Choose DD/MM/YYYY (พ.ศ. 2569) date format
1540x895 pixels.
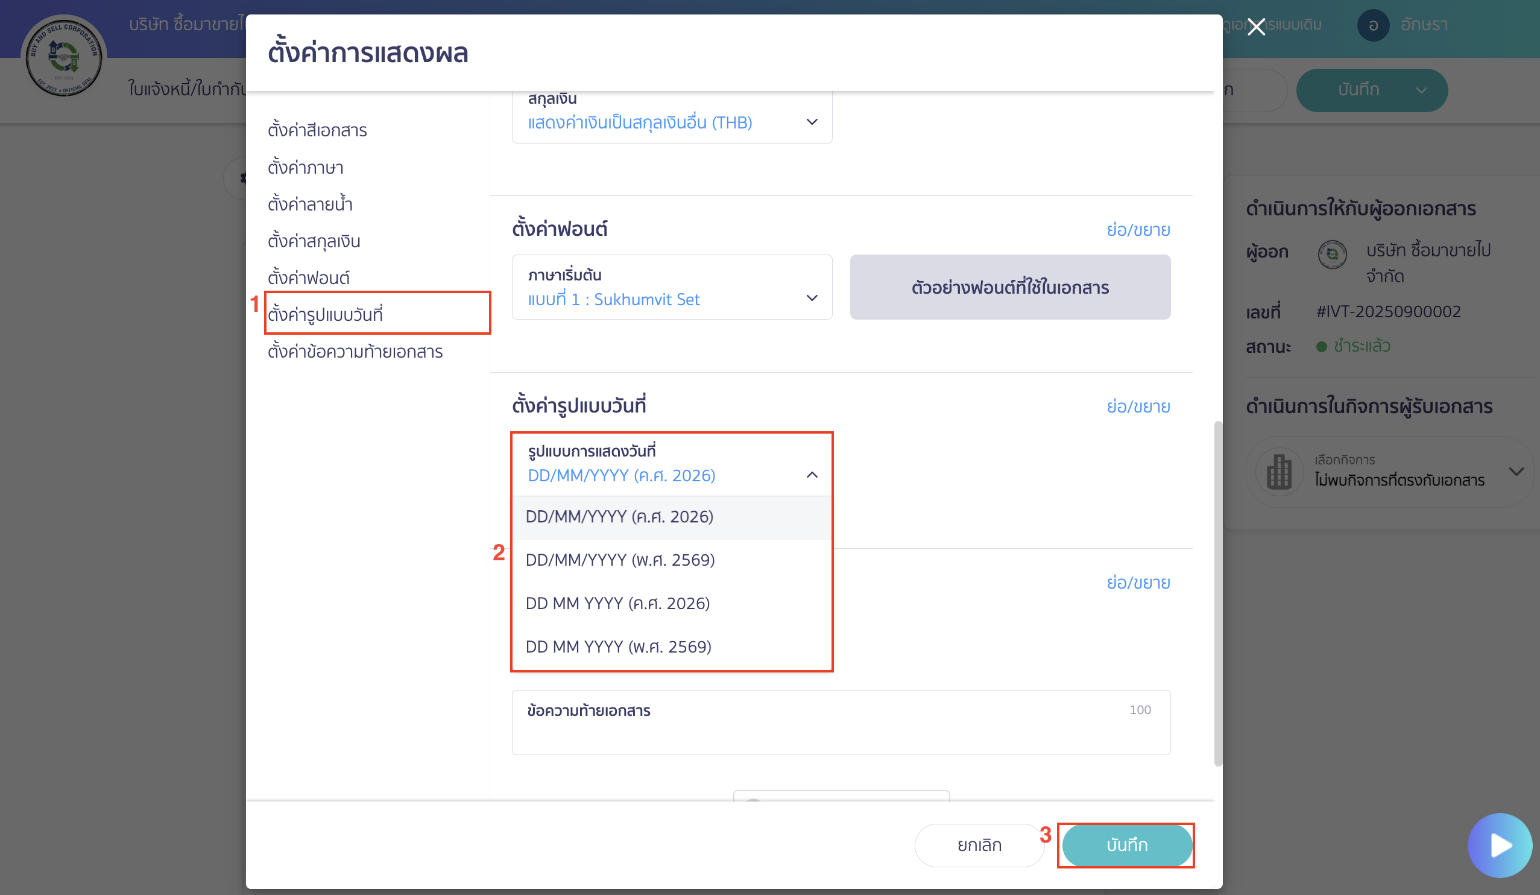(620, 560)
